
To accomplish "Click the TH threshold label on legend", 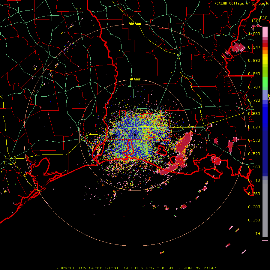I will [x=258, y=234].
